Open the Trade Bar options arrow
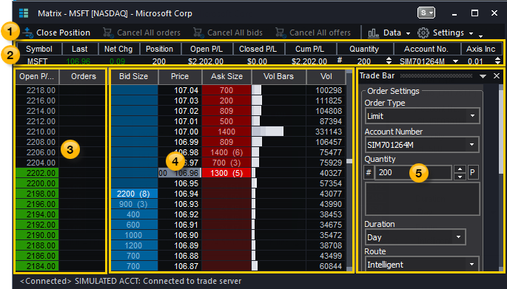Image resolution: width=507 pixels, height=289 pixels. 483,76
